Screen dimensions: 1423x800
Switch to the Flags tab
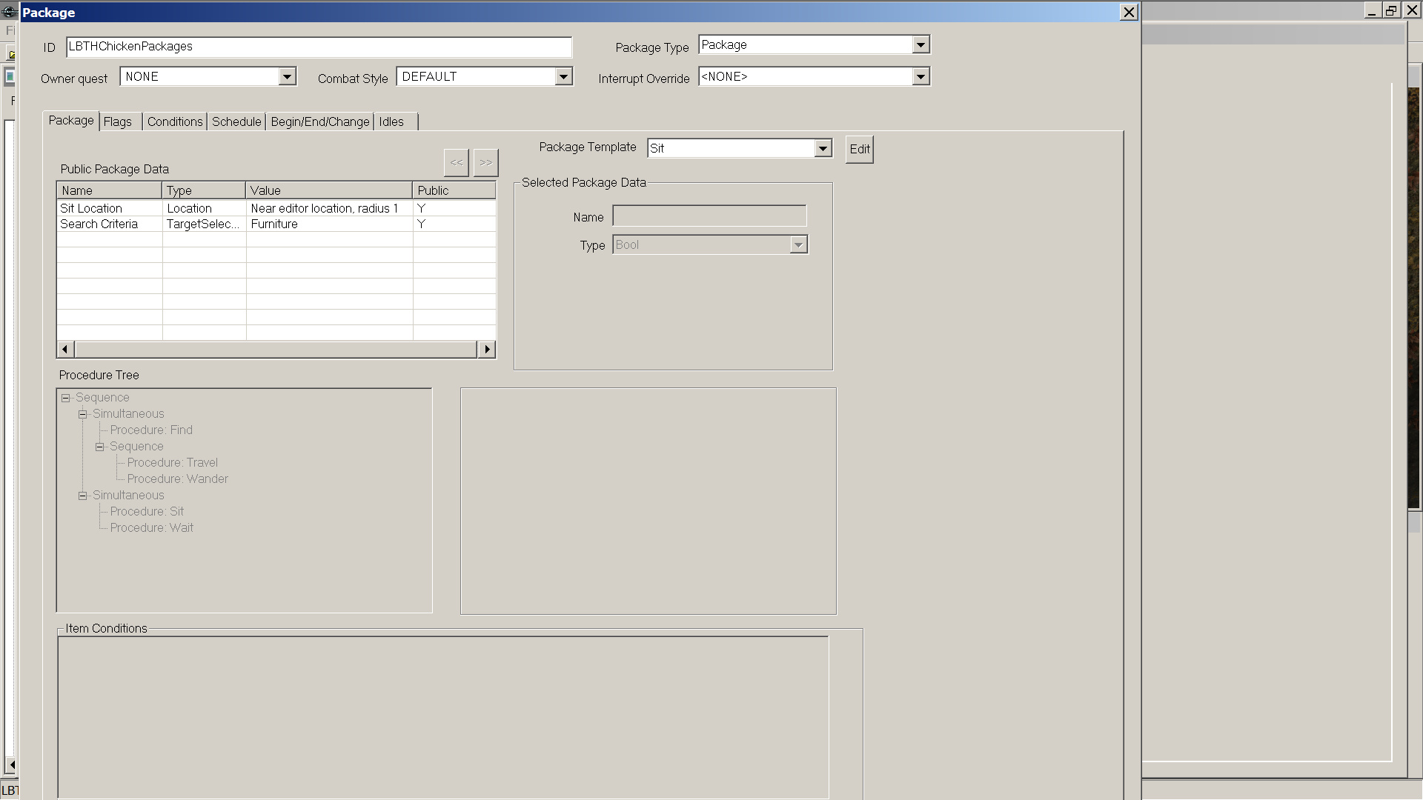tap(118, 121)
